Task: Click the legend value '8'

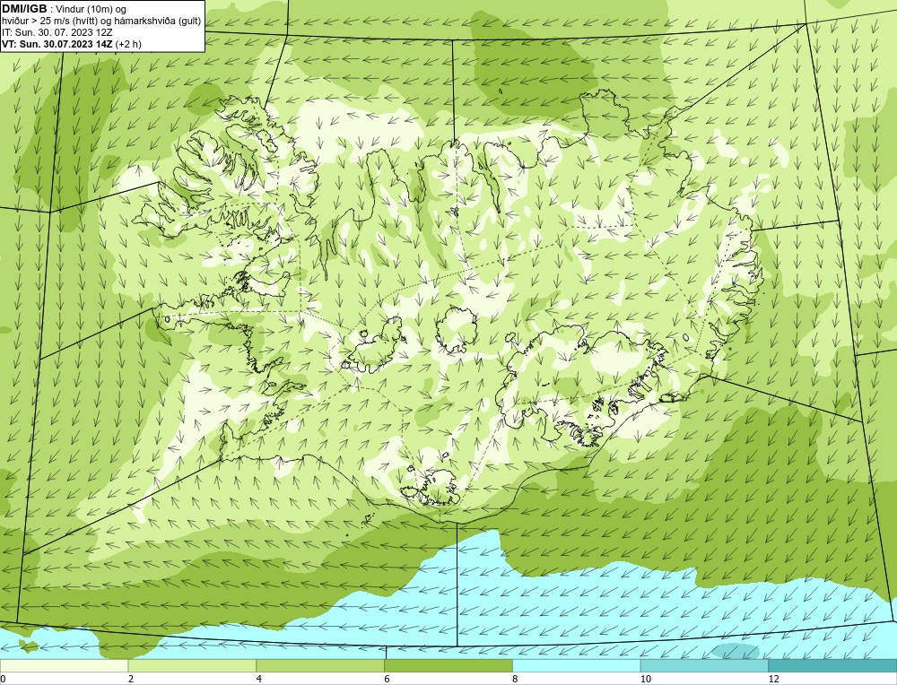Action: (x=516, y=679)
